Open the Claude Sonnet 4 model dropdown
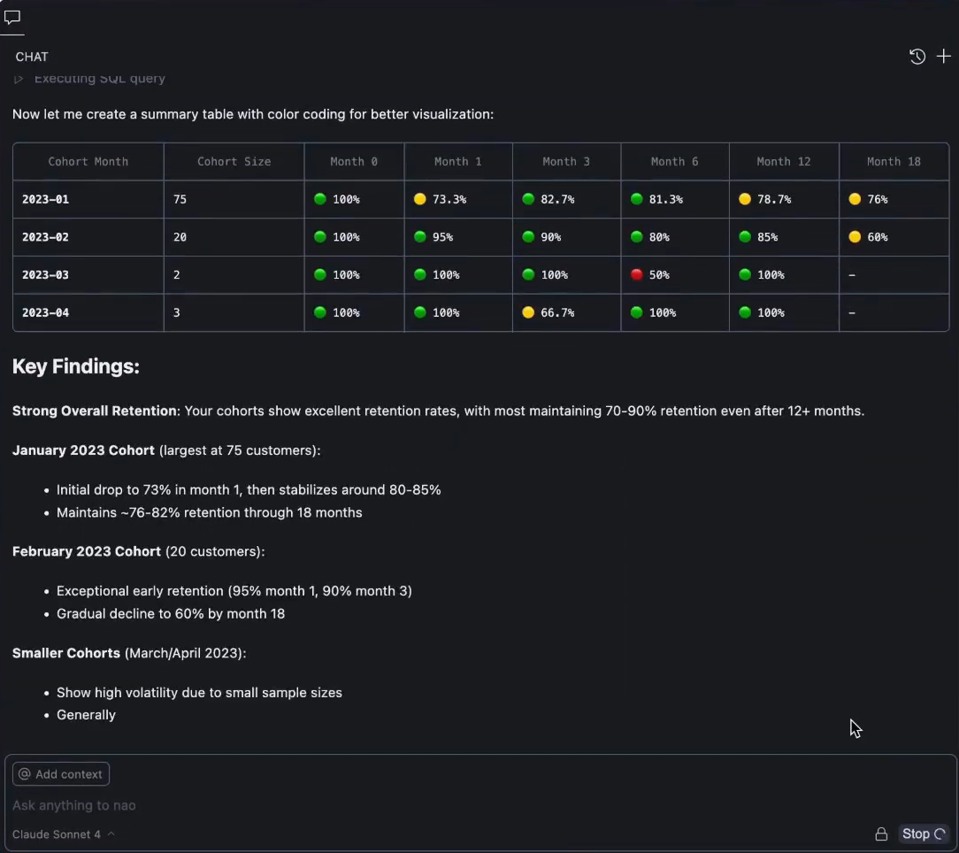This screenshot has width=959, height=853. coord(56,834)
